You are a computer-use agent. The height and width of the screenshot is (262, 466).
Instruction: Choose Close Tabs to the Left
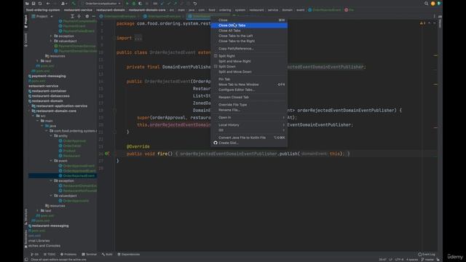pyautogui.click(x=249, y=36)
